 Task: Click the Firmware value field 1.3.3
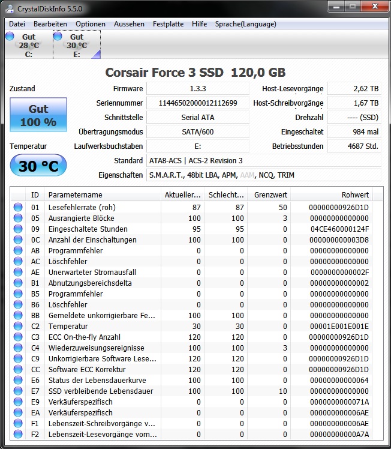(198, 88)
